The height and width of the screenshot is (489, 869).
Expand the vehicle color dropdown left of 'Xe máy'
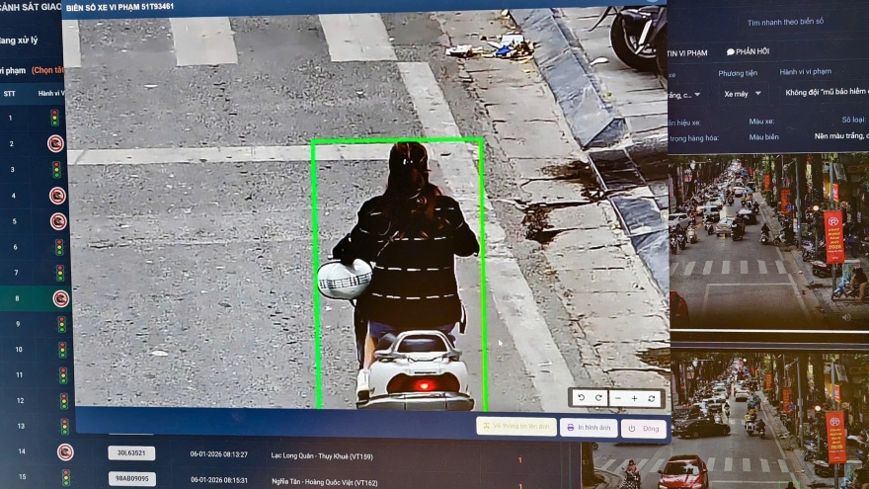tap(683, 94)
